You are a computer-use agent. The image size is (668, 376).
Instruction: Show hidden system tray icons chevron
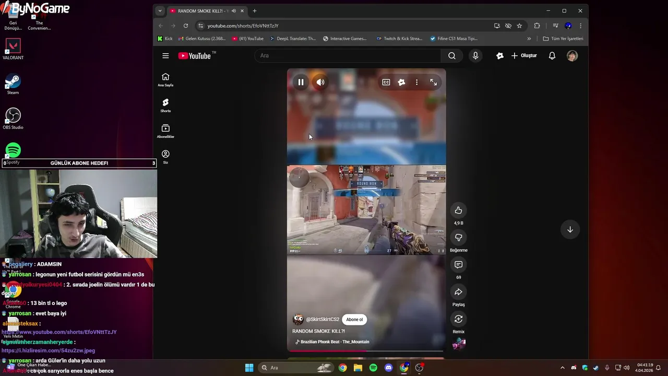coord(563,368)
